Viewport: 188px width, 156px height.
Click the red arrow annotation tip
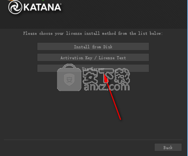click(105, 75)
